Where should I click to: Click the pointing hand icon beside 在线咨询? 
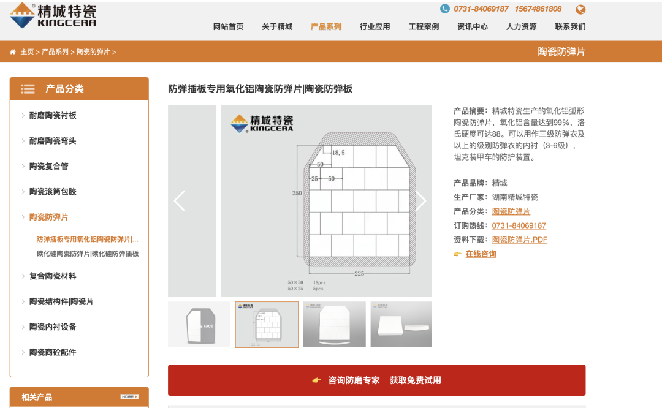tap(457, 254)
